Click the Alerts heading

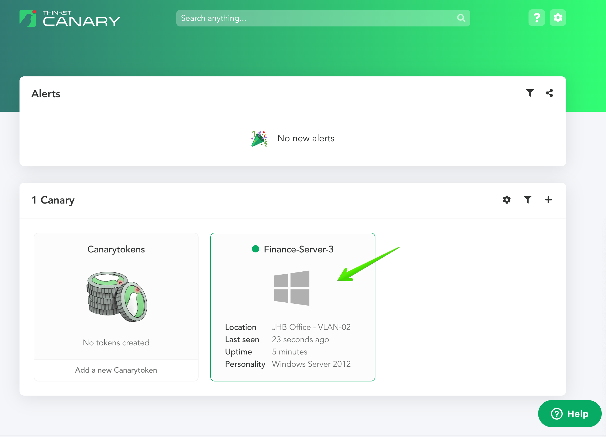46,94
